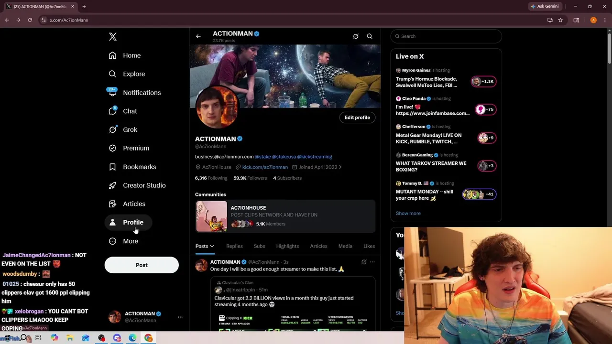This screenshot has height=344, width=612.
Task: Open the quoted Clavicular's Clan post
Action: (293, 303)
